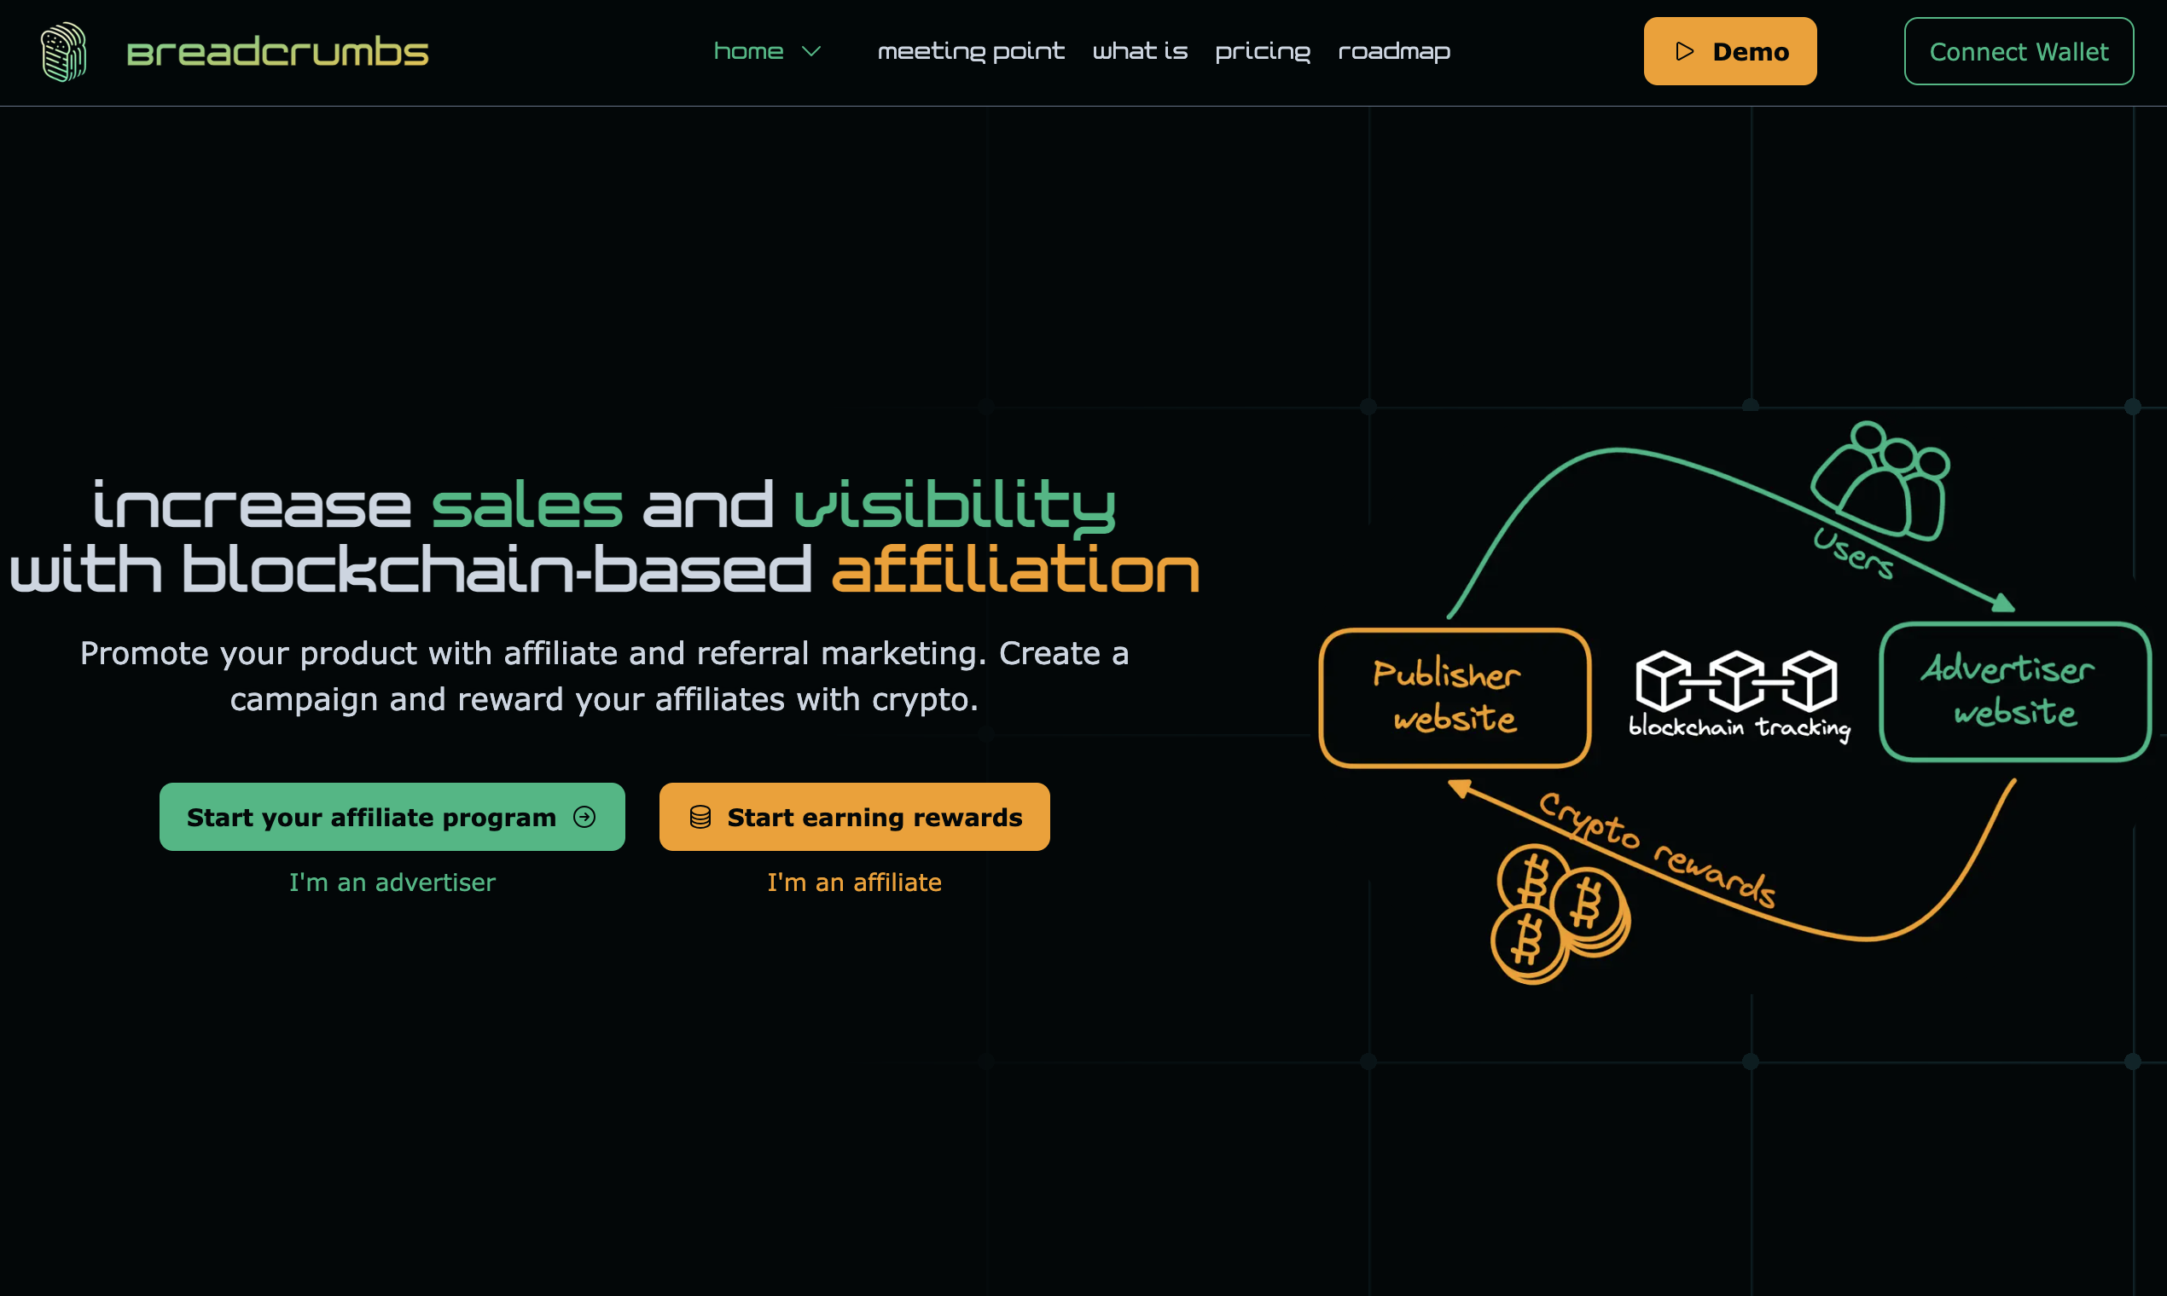2167x1296 pixels.
Task: Expand the home dropdown chevron
Action: 810,51
